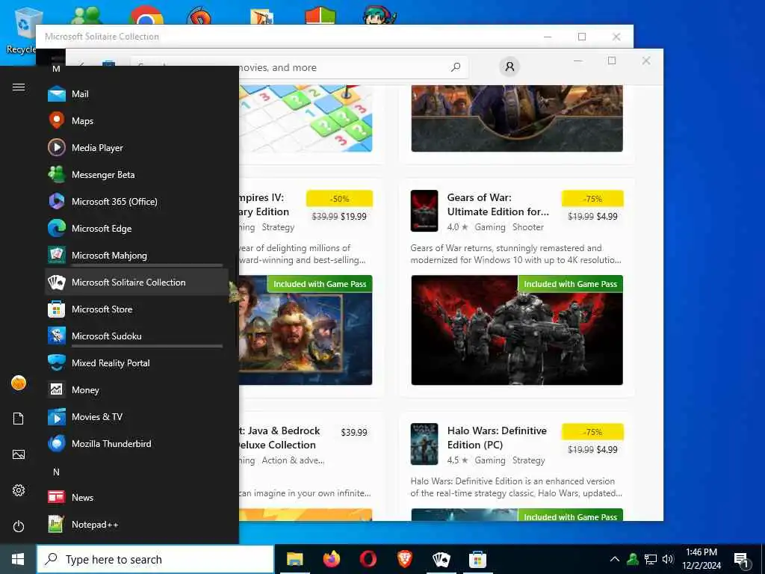The image size is (765, 574).
Task: Click the Halo Wars icon thumbnail
Action: pos(424,444)
